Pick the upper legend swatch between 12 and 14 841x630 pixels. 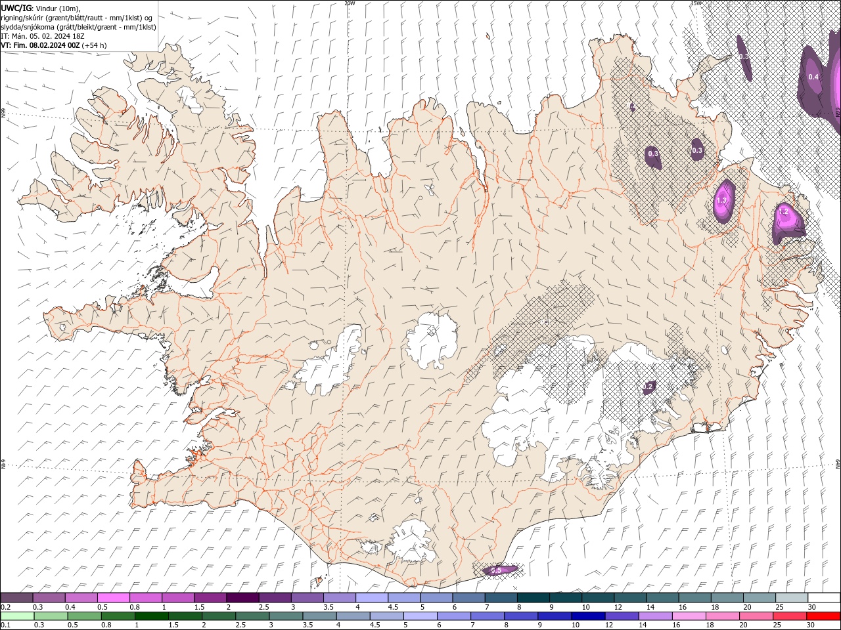(x=630, y=597)
